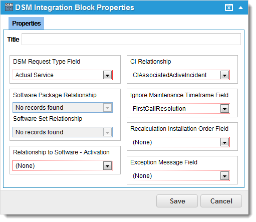
Task: Click the CIAssociatedActiveIncident combo box text
Action: 170,75
